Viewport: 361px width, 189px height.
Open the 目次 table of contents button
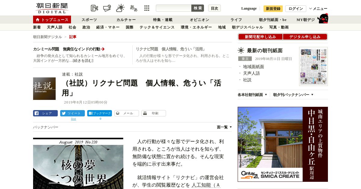(214, 8)
